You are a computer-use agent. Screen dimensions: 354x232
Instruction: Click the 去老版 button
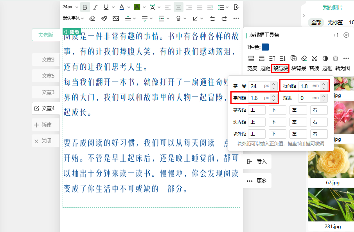click(45, 35)
